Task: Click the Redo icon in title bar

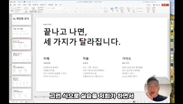Action: (x=36, y=2)
